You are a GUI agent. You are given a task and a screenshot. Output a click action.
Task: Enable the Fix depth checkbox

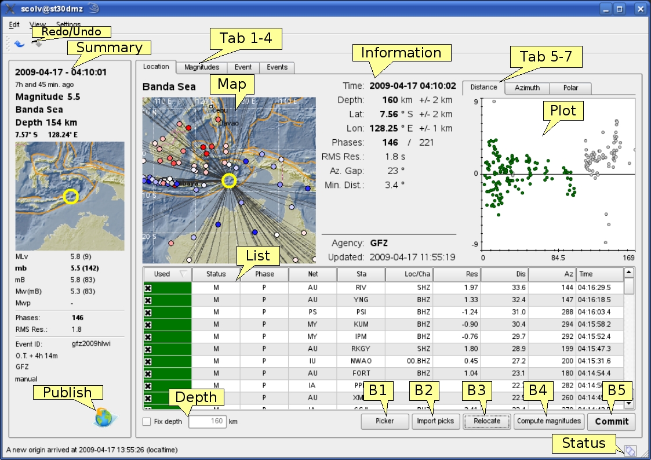coord(147,422)
